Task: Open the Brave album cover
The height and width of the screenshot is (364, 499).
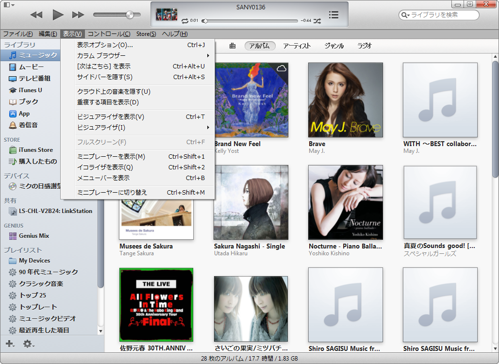Action: [x=346, y=100]
